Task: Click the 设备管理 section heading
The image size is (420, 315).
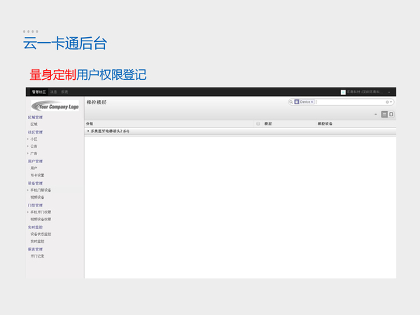Action: tap(36, 183)
